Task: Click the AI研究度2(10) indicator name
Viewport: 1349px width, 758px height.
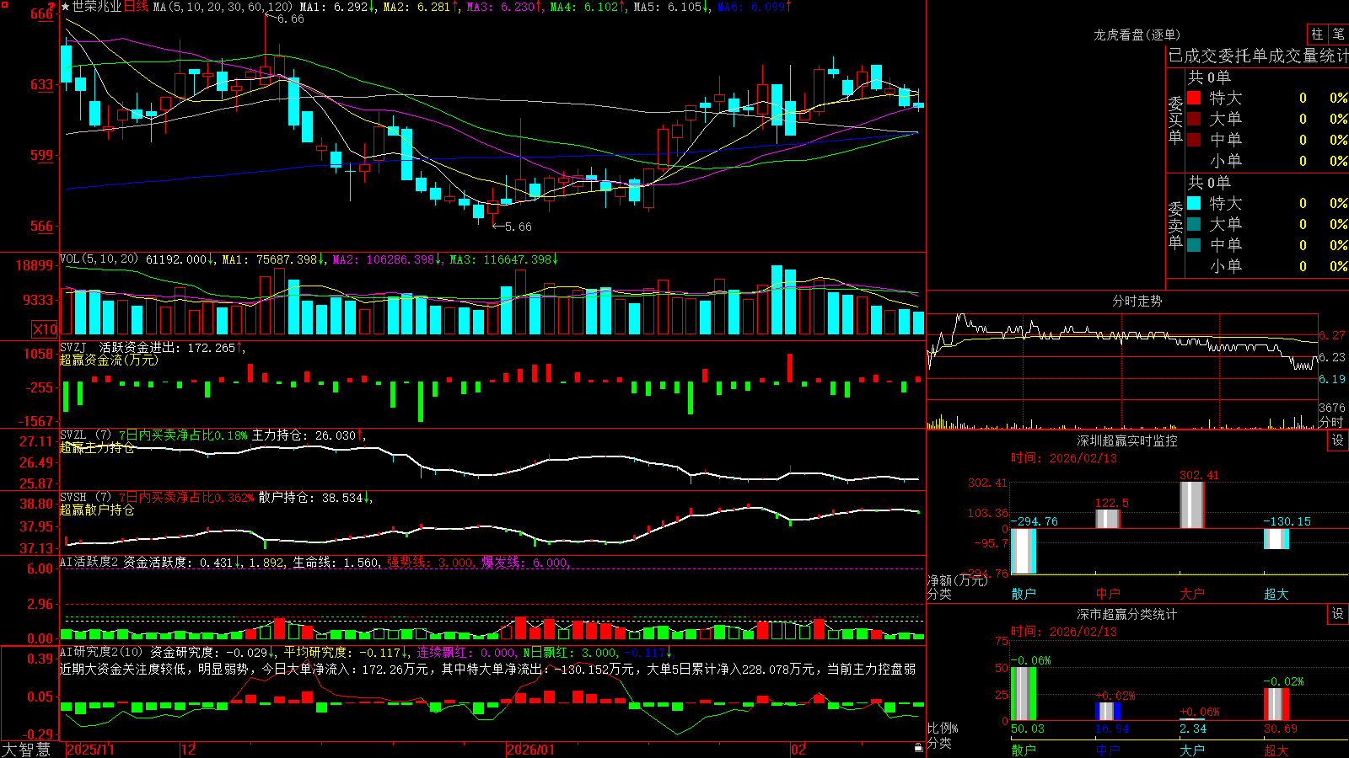Action: point(101,652)
